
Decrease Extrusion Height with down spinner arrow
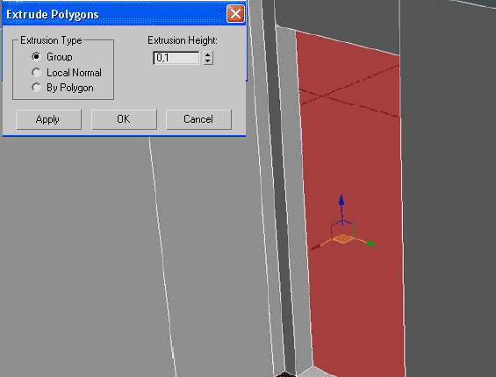(208, 61)
